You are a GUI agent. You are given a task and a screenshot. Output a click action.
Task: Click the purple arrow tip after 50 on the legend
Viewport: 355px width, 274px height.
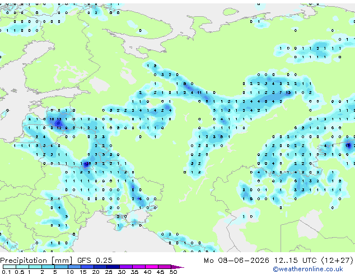pos(177,267)
